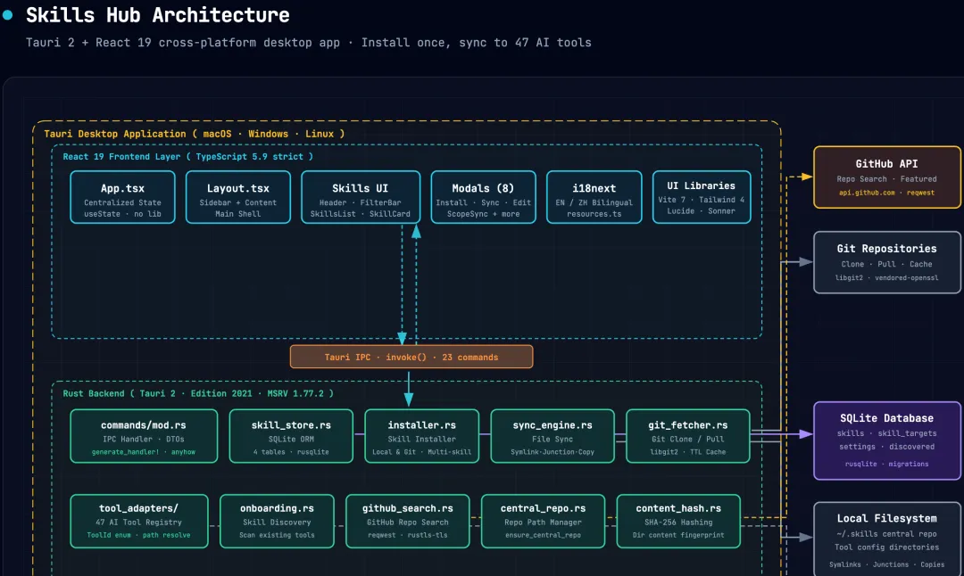Click the github_search.rs box
Viewport: 964px width, 576px height.
[406, 521]
